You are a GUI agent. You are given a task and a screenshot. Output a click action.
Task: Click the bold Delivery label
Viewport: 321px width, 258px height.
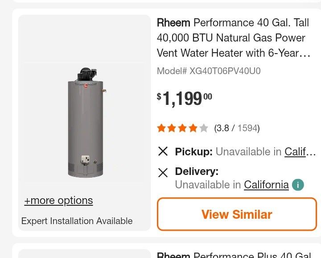(x=197, y=171)
